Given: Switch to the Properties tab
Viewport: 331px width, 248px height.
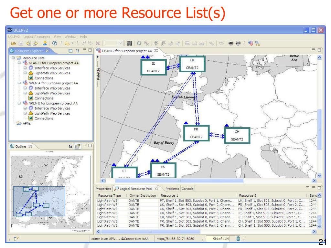Looking at the screenshot, I should [x=103, y=189].
